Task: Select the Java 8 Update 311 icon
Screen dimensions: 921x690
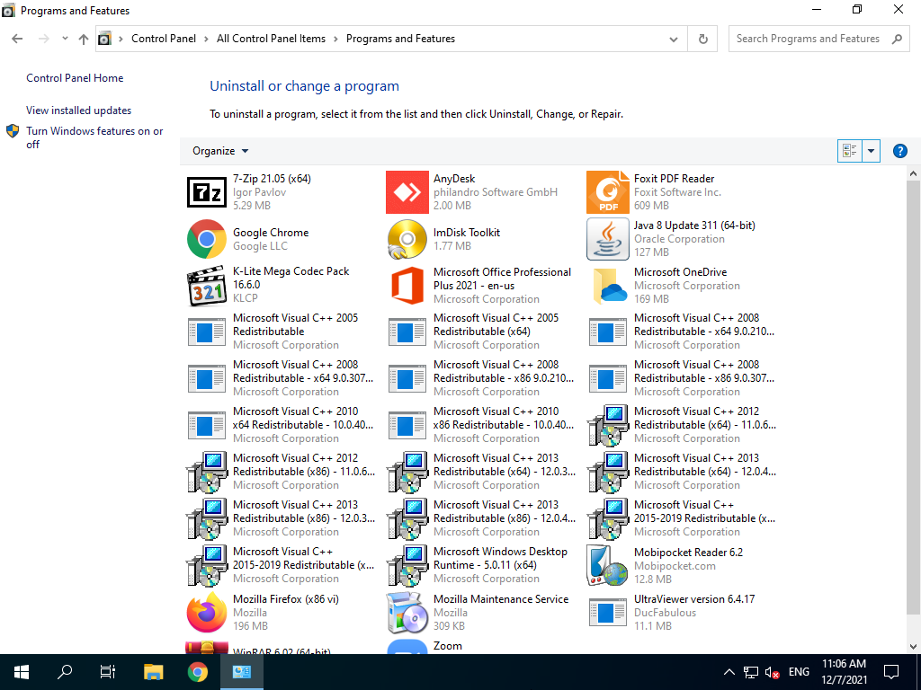Action: (x=607, y=239)
